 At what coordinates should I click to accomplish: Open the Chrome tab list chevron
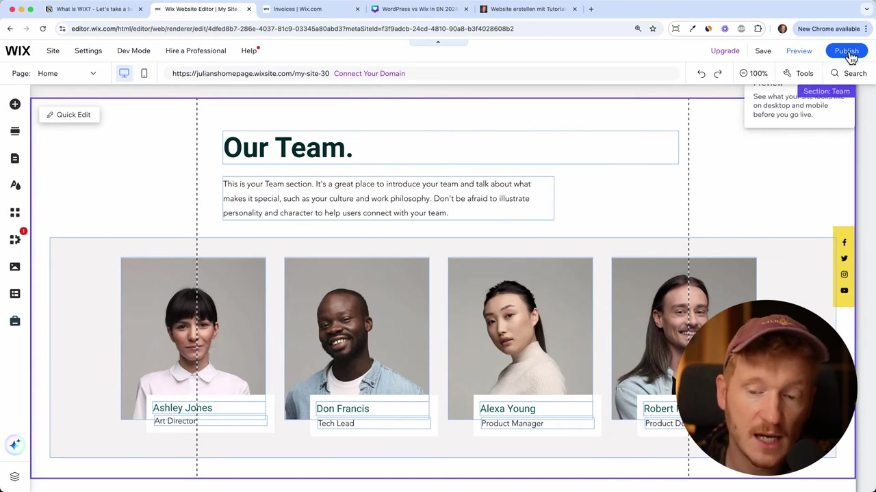(x=866, y=9)
